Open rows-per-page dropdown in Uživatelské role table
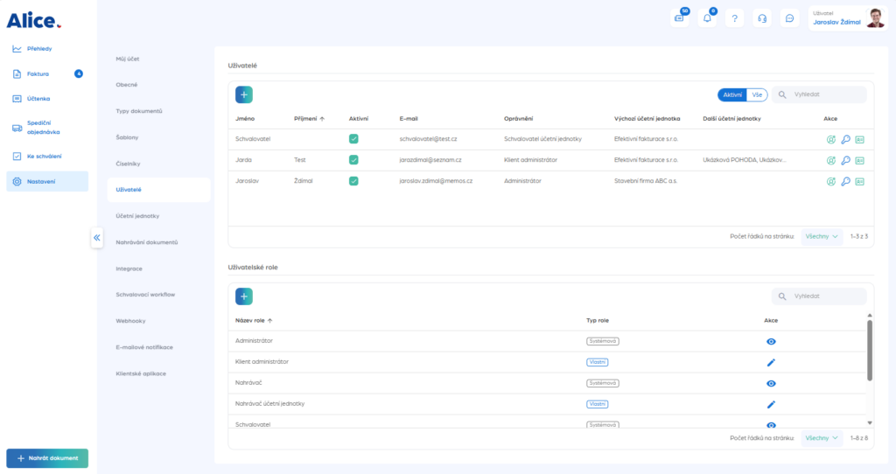Image resolution: width=896 pixels, height=474 pixels. [x=822, y=438]
